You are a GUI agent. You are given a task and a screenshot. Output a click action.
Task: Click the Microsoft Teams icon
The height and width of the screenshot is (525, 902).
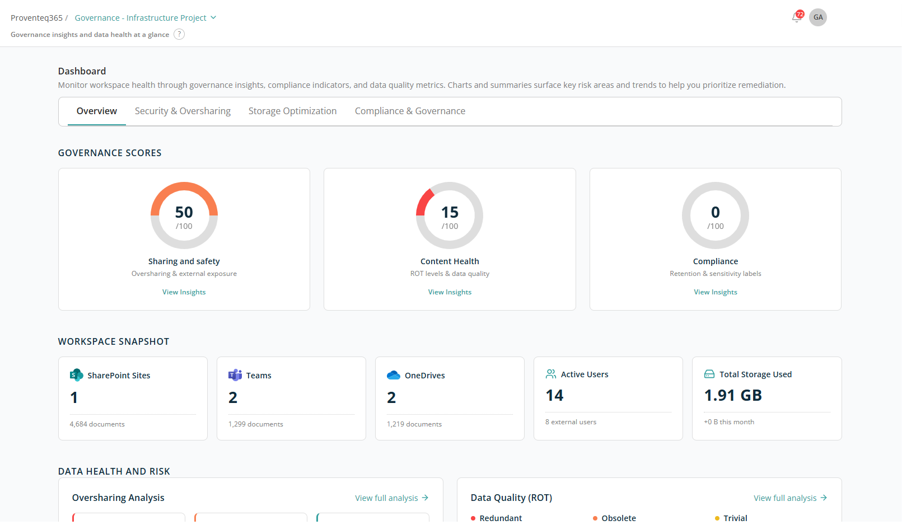tap(235, 375)
